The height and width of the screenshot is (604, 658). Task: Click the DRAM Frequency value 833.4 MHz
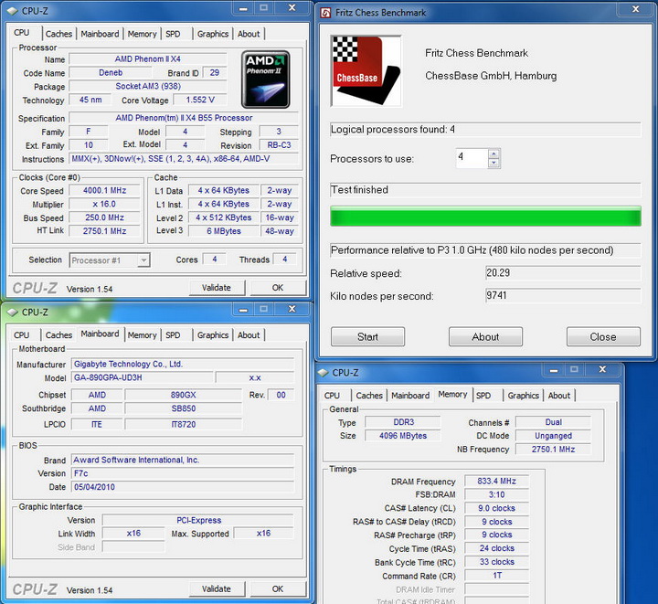click(496, 482)
